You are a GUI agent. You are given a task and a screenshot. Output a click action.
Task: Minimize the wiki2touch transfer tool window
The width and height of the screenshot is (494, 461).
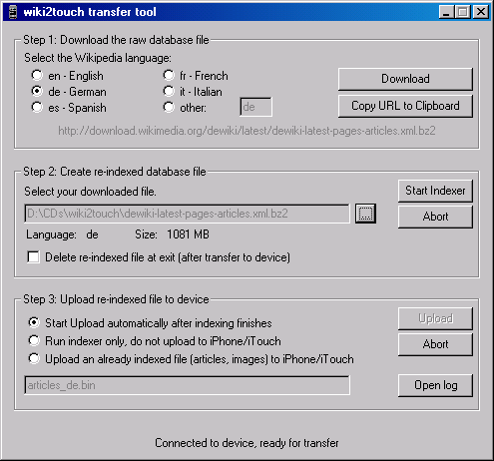click(446, 12)
